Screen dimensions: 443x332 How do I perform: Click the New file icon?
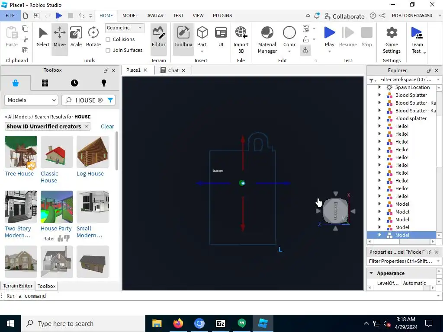pos(26,16)
